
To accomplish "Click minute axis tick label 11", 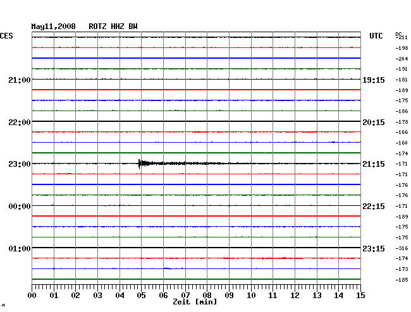I will pyautogui.click(x=273, y=296).
